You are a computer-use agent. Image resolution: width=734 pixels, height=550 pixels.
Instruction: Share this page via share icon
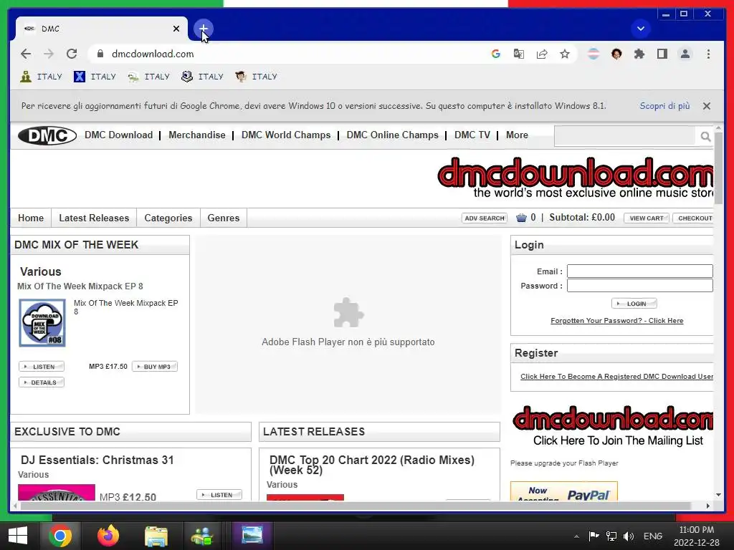pos(542,54)
